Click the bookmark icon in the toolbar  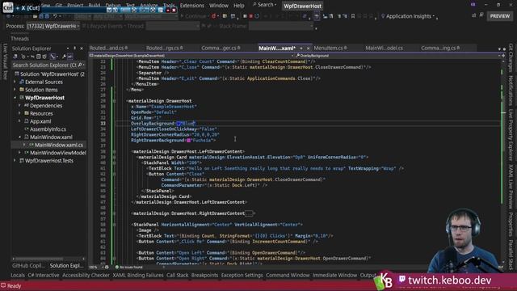click(353, 16)
